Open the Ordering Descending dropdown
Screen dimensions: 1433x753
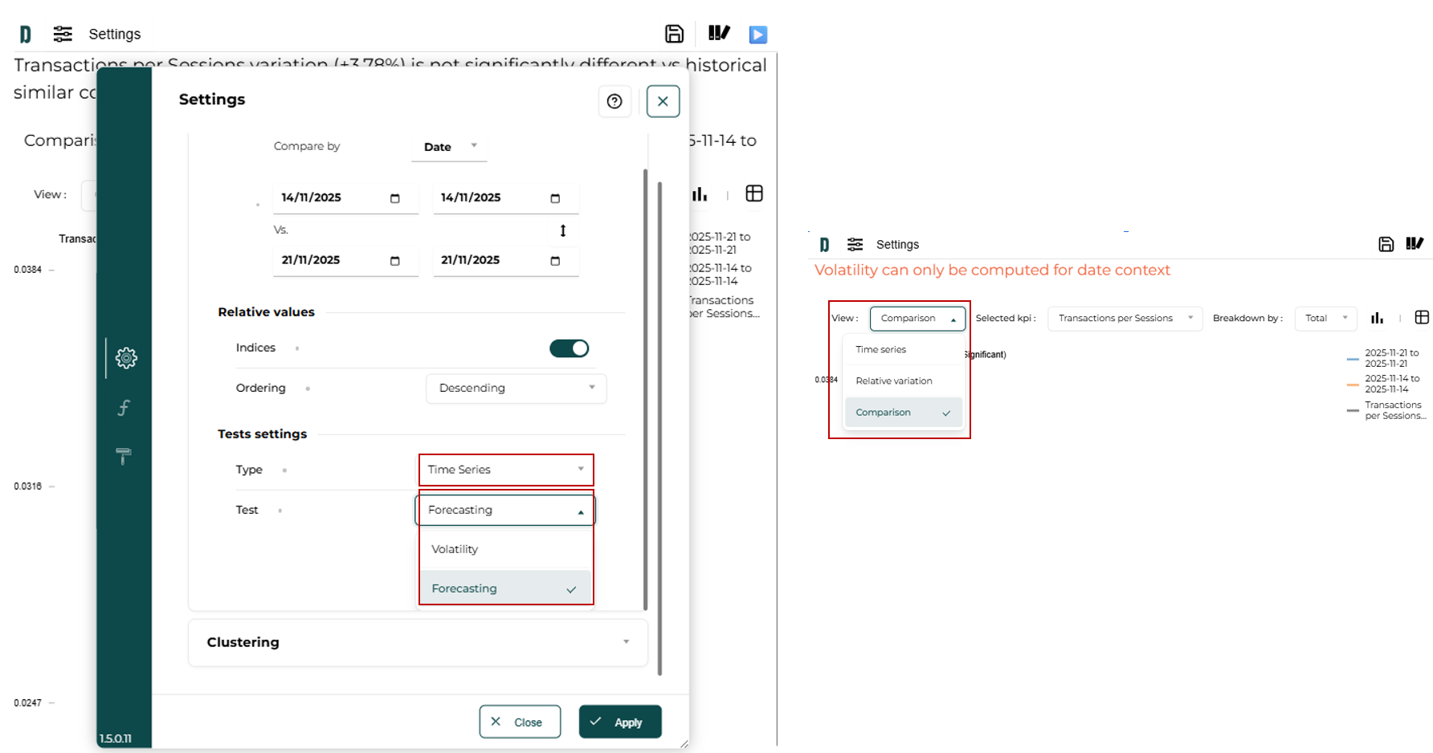(516, 389)
